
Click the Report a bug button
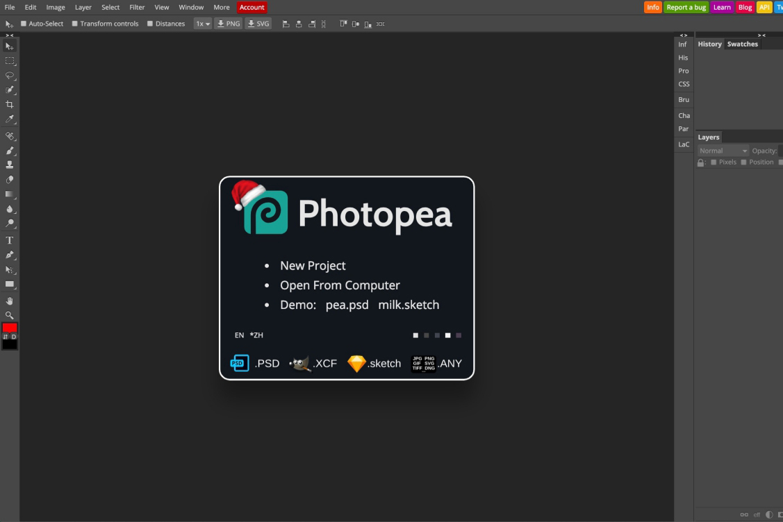tap(686, 7)
